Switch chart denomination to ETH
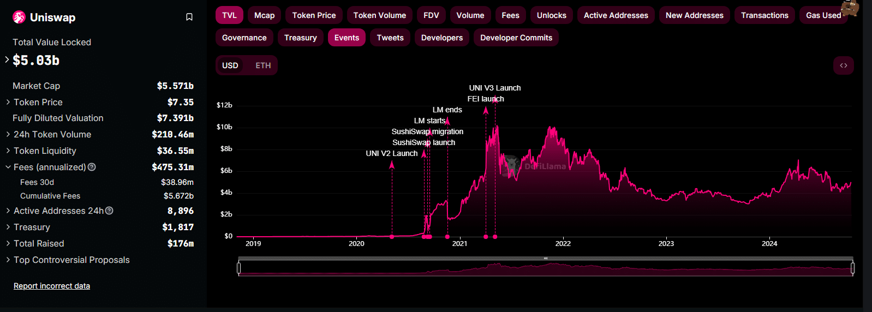 [263, 65]
